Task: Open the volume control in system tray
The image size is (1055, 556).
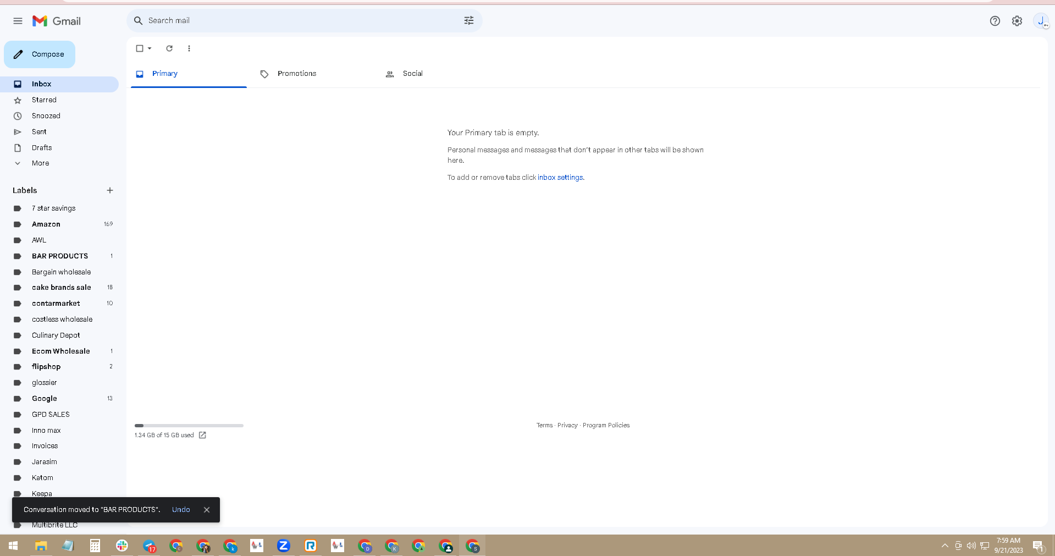Action: click(x=971, y=546)
